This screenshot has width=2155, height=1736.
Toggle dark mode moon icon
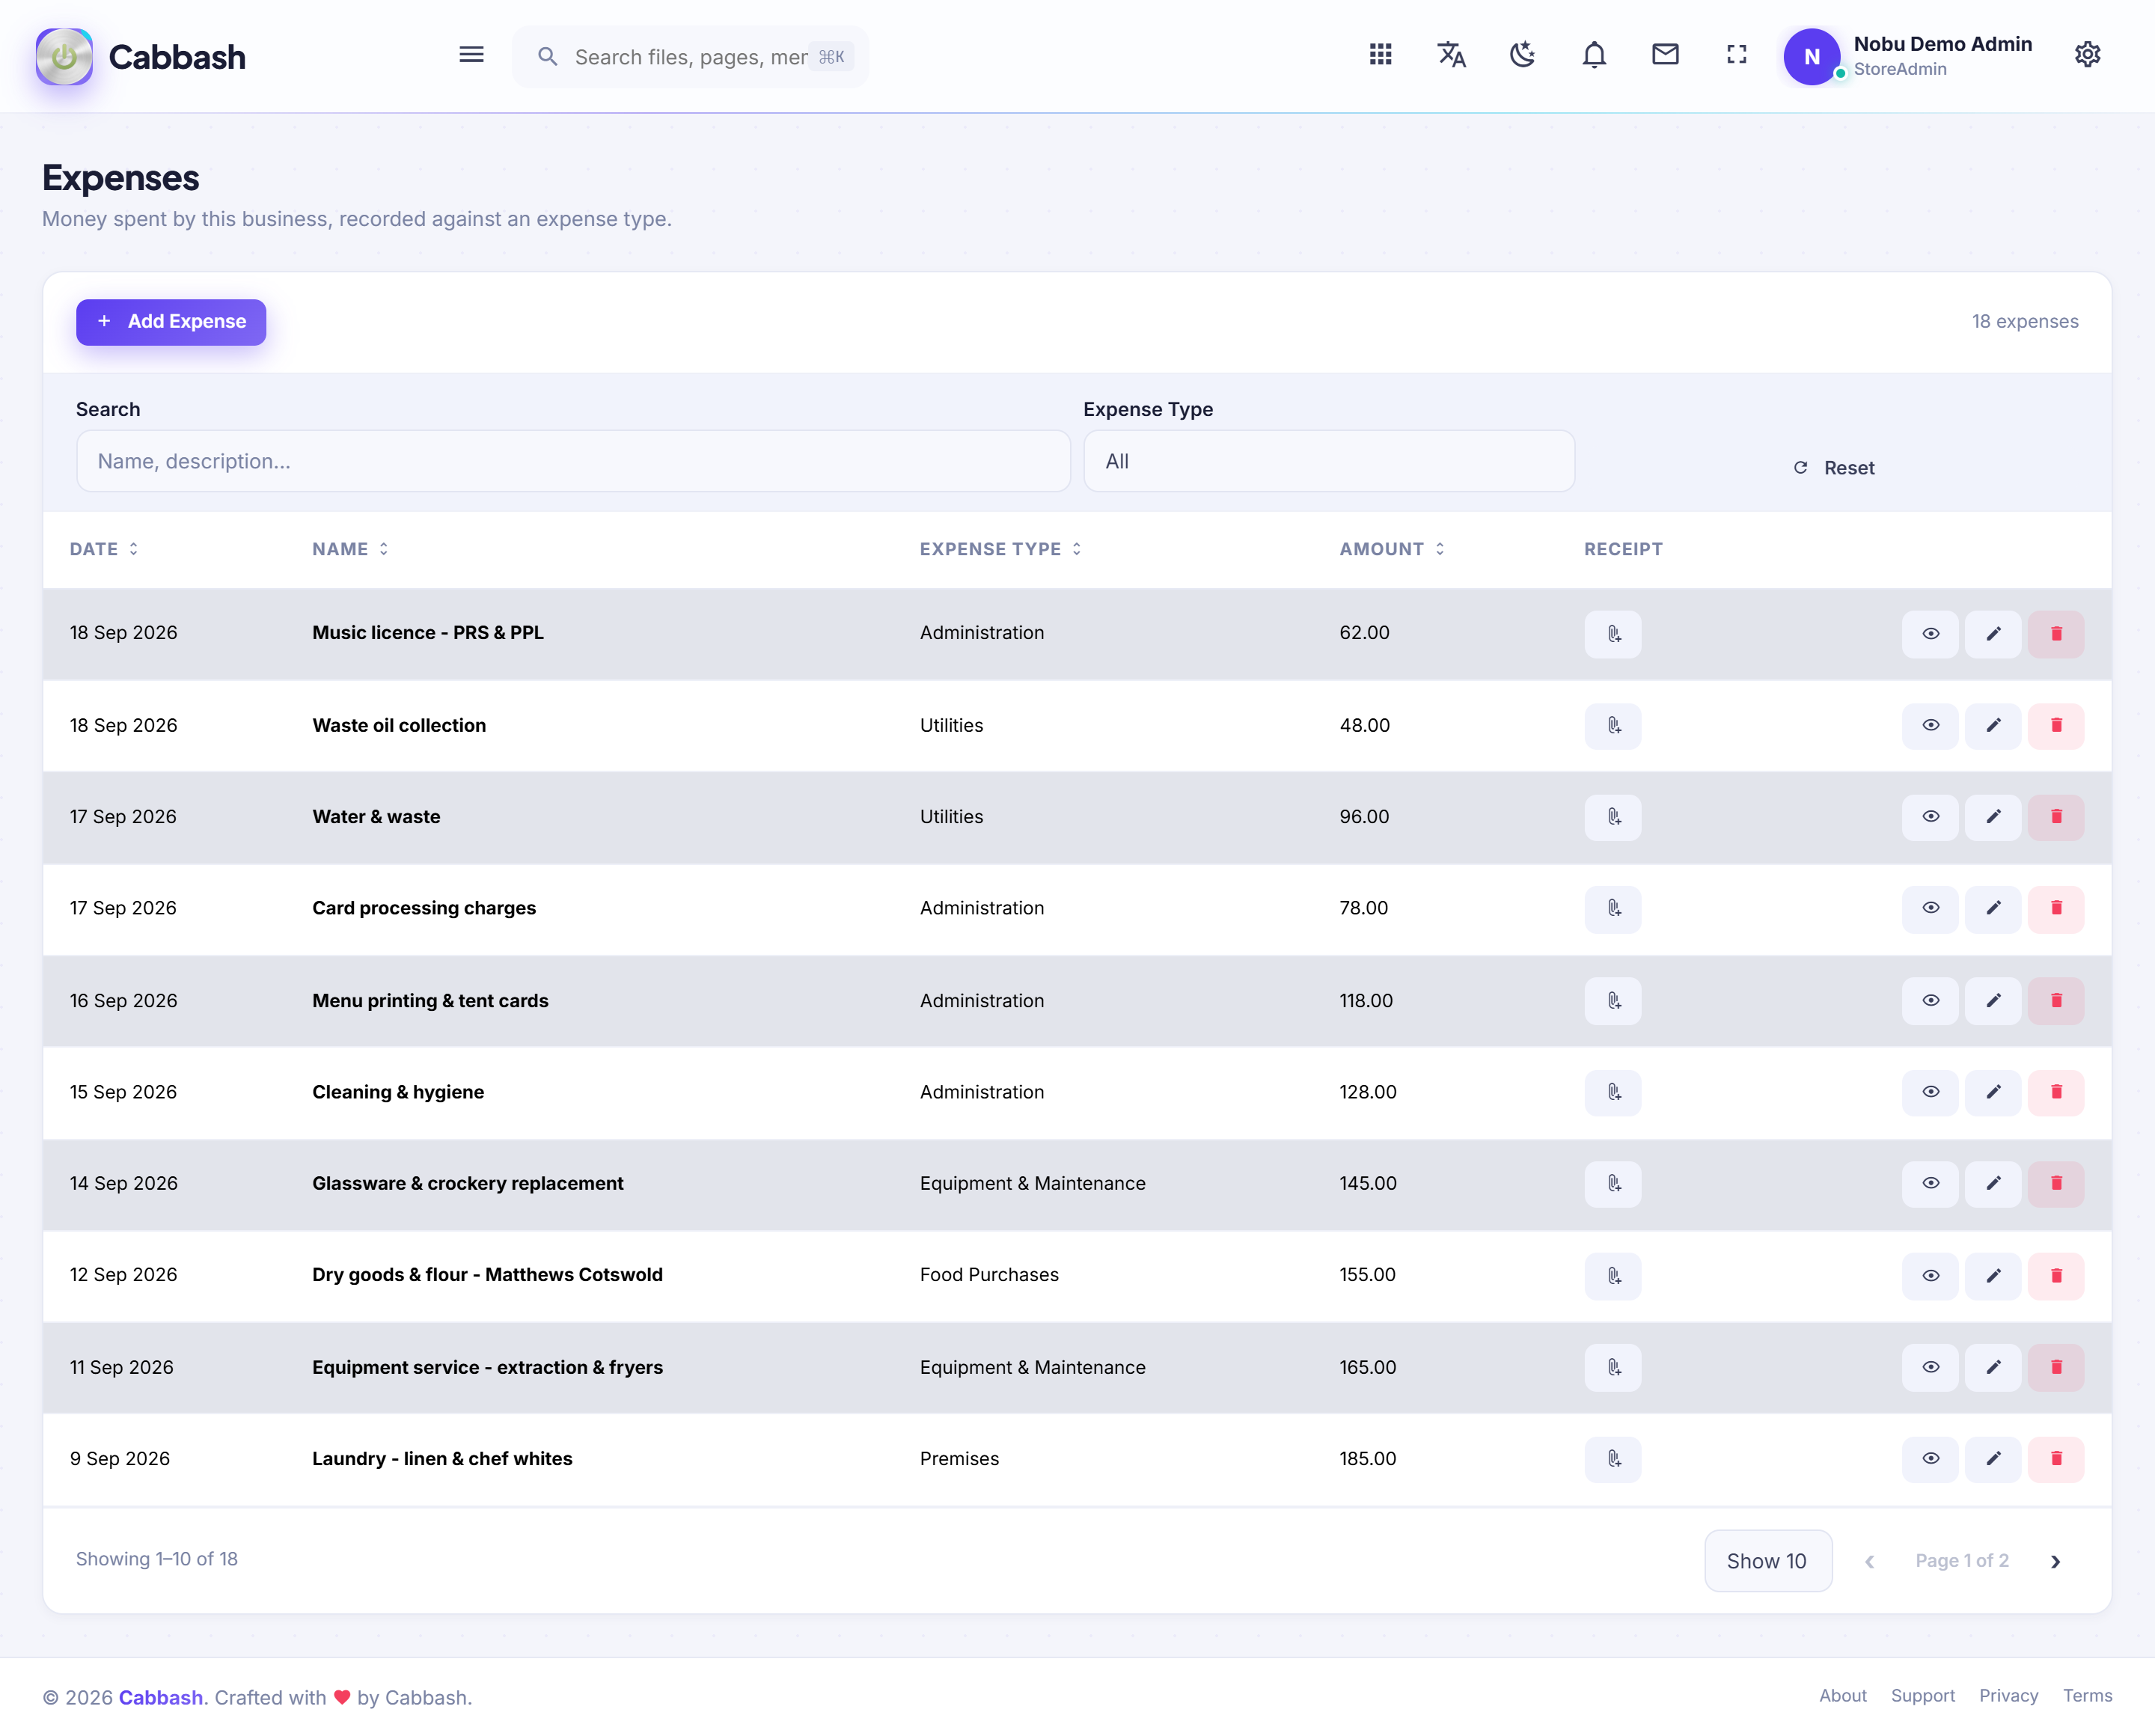(x=1522, y=55)
